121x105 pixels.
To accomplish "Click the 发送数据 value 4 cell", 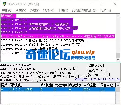I will [61, 89].
